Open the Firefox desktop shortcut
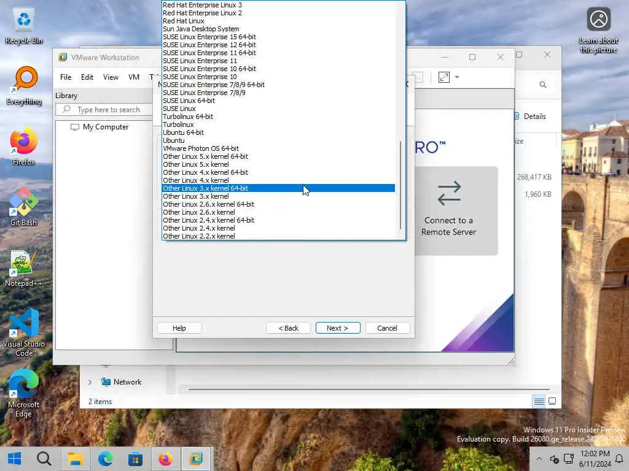This screenshot has height=471, width=629. point(24,147)
